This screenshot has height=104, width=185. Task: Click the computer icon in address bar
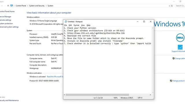12,6
